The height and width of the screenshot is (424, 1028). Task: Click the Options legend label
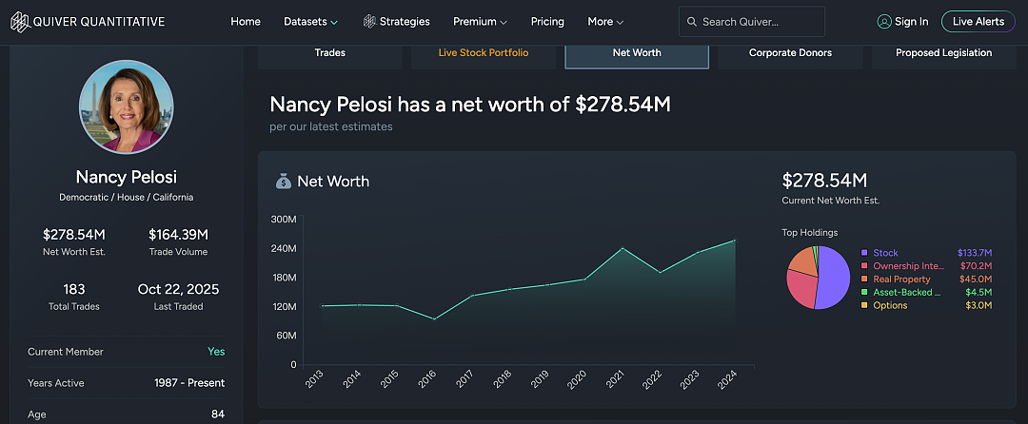click(890, 305)
